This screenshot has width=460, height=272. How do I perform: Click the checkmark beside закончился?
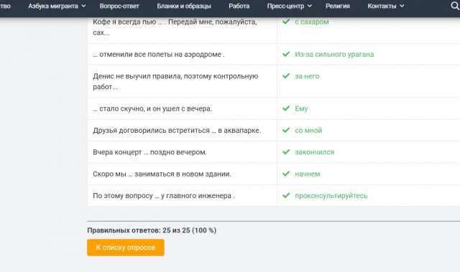pos(286,152)
